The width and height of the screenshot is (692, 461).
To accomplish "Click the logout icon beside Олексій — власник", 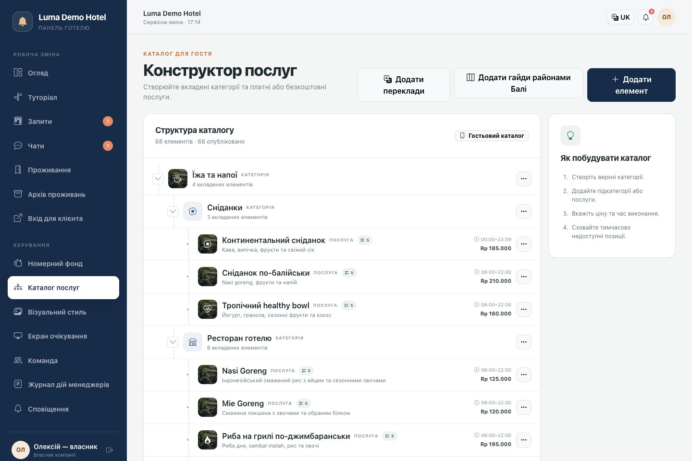I will click(110, 450).
